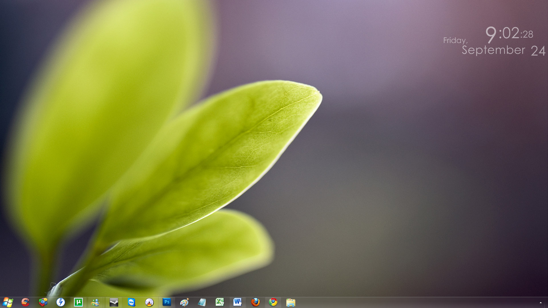Launch Mozilla Firefox browser
Image resolution: width=548 pixels, height=308 pixels.
[255, 302]
